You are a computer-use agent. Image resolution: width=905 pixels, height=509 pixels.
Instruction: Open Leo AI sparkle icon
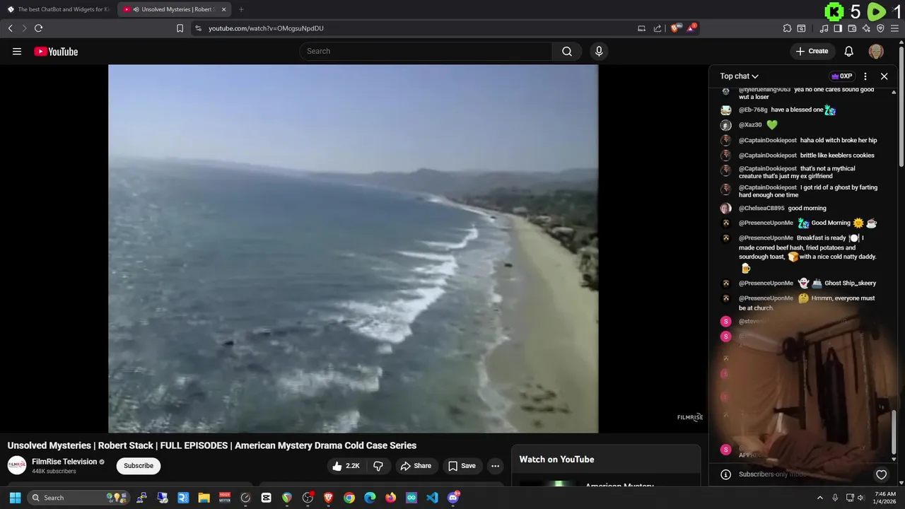tap(866, 28)
